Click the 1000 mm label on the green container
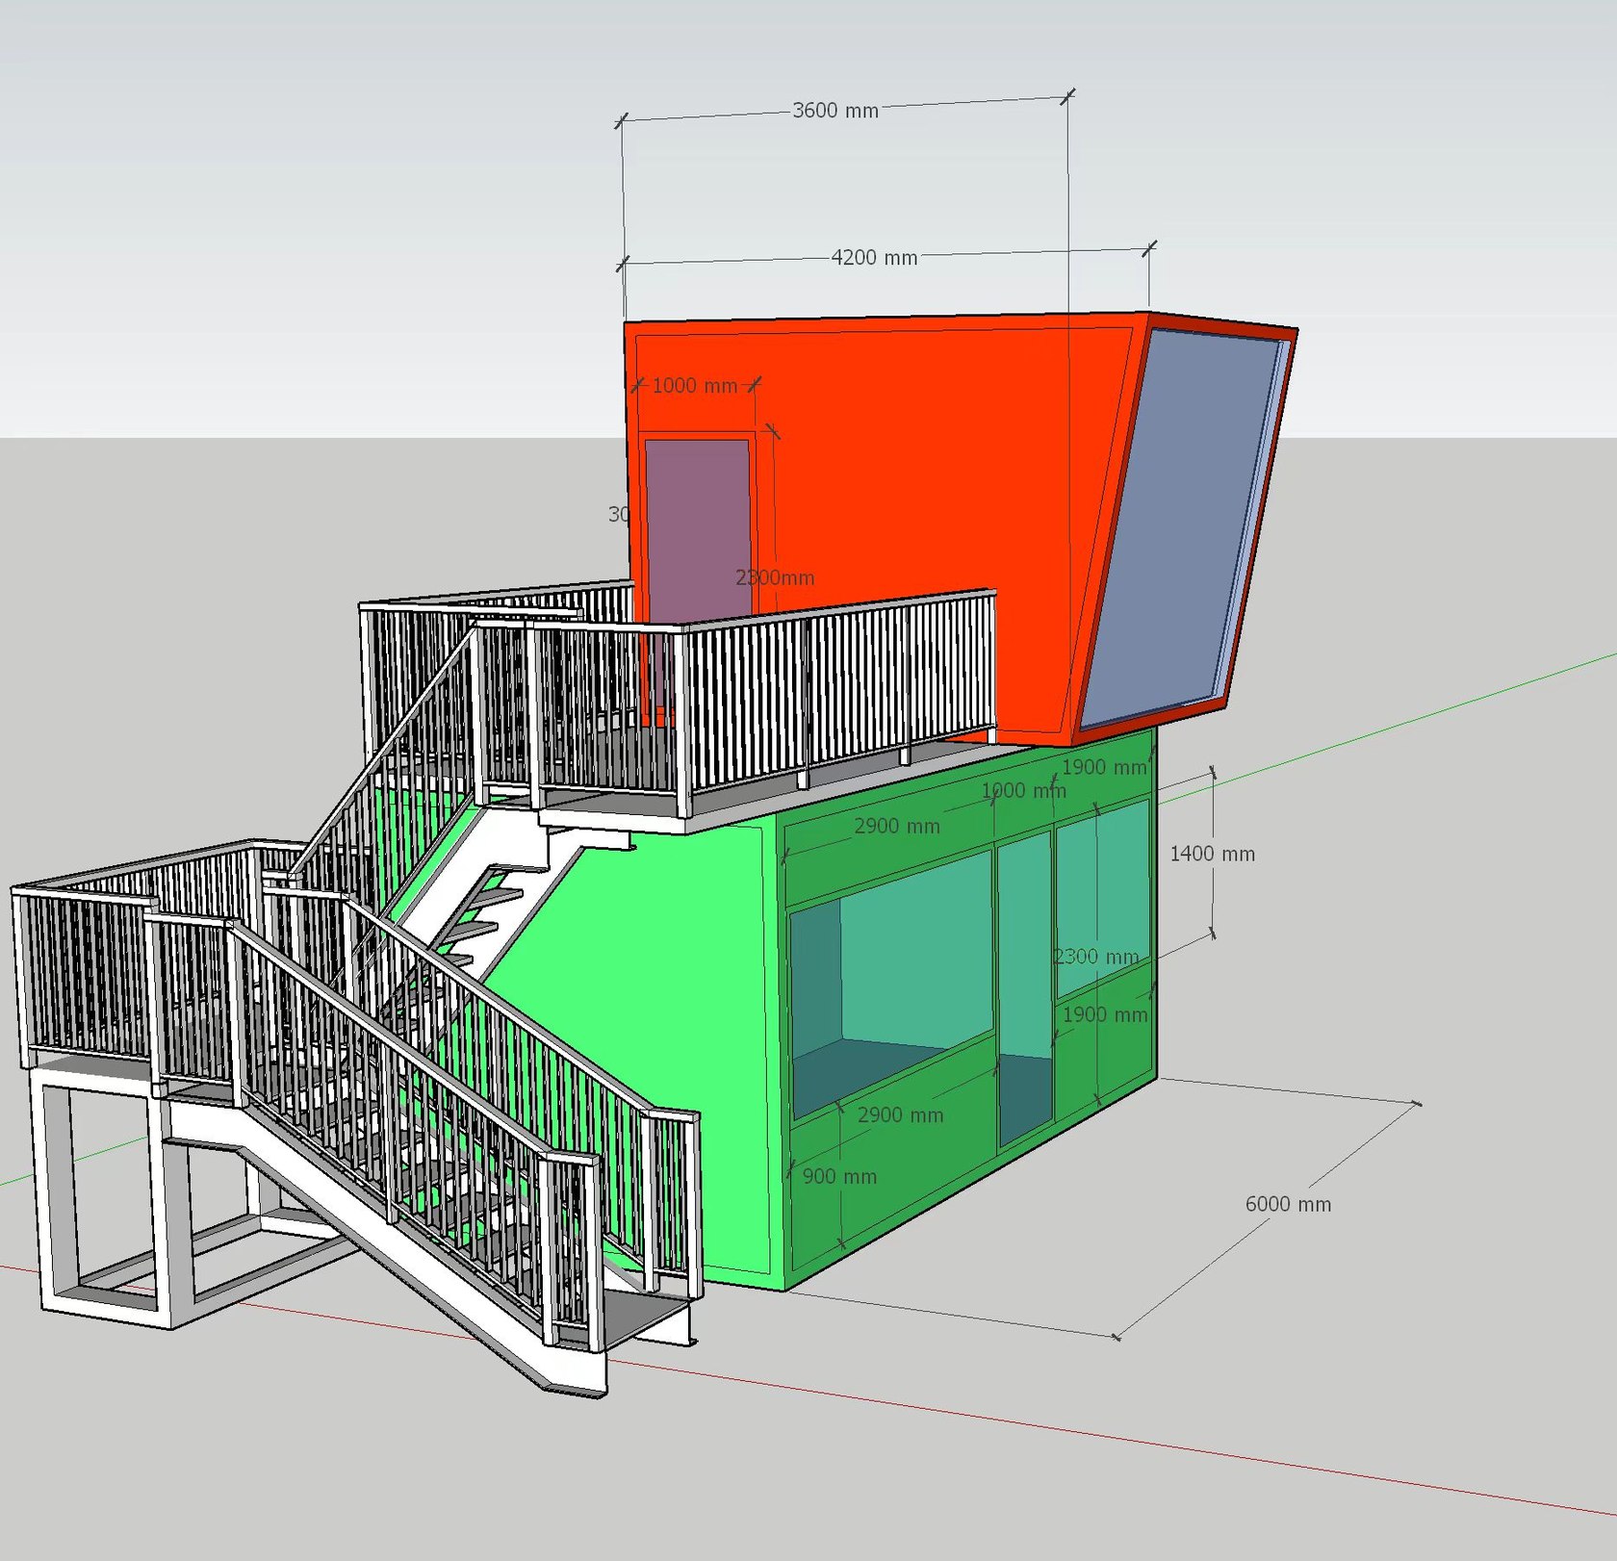This screenshot has width=1617, height=1561. [1023, 791]
